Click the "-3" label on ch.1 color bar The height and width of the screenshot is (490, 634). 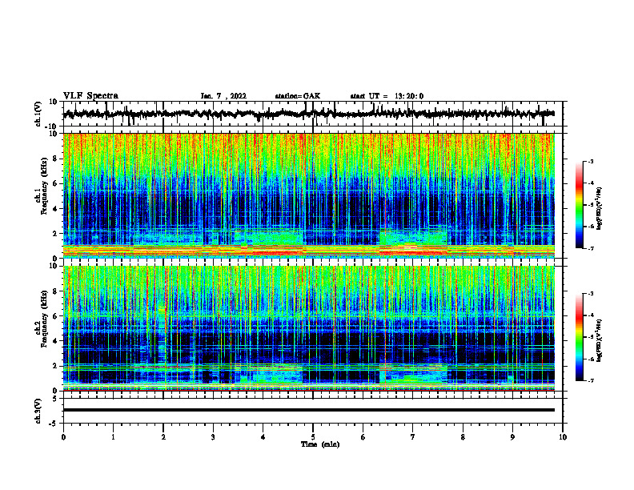(591, 161)
